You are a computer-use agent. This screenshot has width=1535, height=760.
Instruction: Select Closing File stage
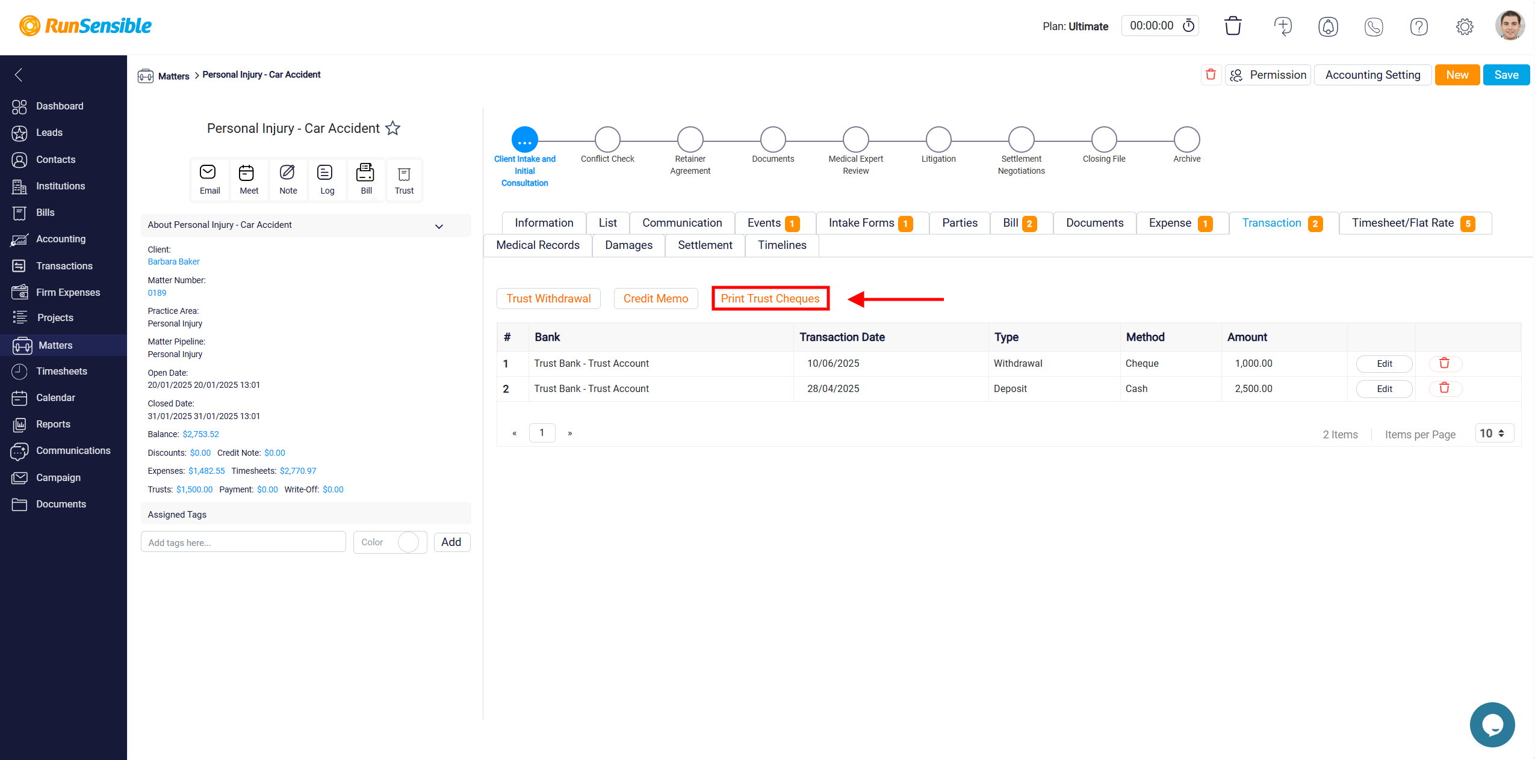tap(1104, 139)
